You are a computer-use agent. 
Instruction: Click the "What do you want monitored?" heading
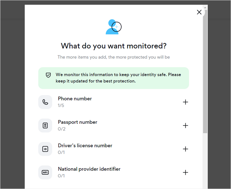(114, 46)
